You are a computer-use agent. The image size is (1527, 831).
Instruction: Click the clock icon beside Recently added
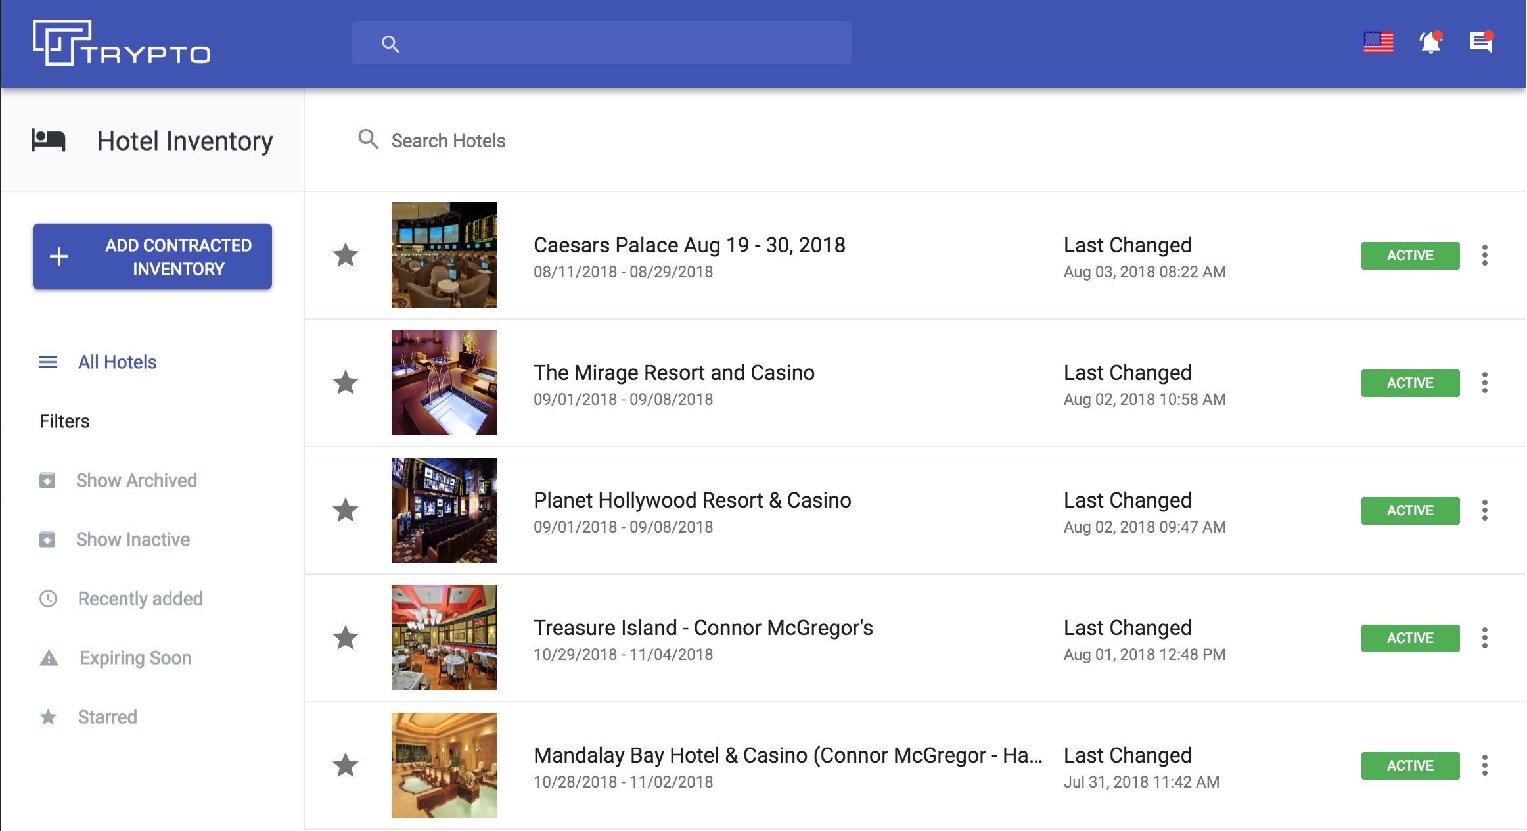point(48,598)
